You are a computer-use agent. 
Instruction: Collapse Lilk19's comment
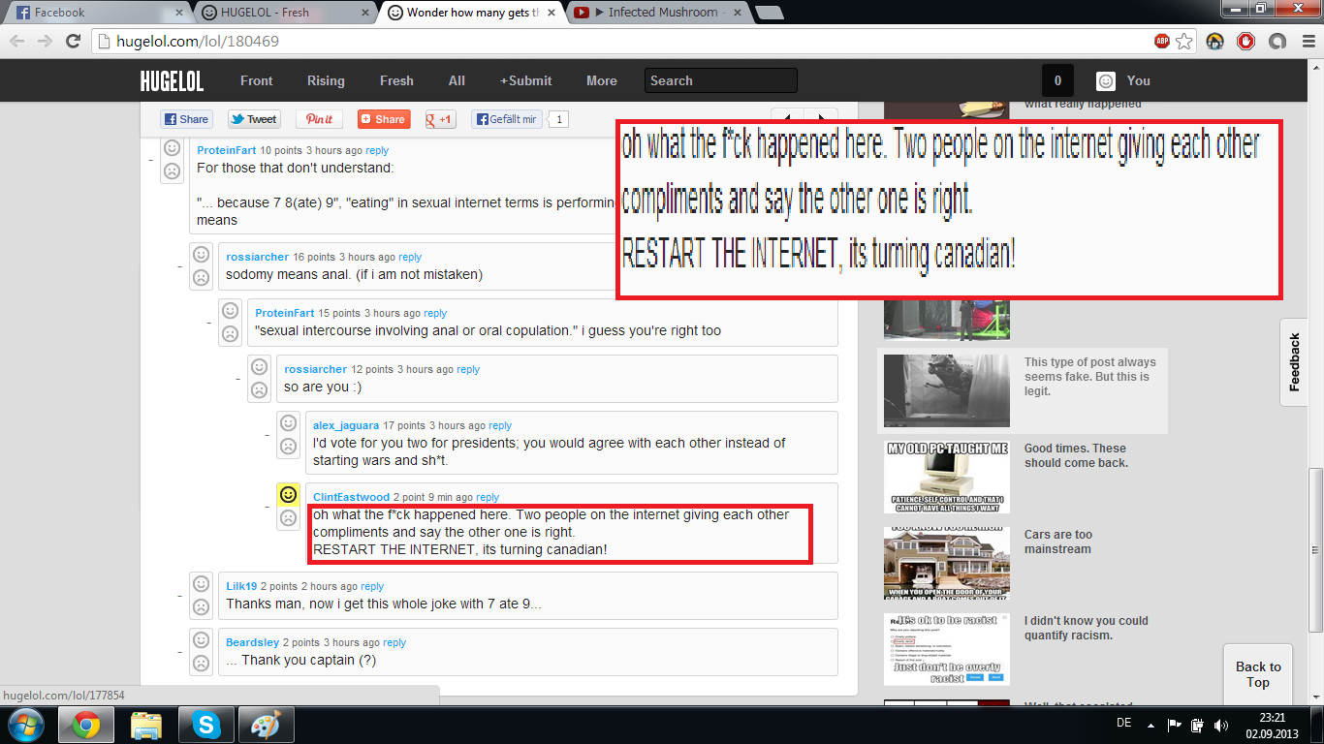tap(181, 596)
